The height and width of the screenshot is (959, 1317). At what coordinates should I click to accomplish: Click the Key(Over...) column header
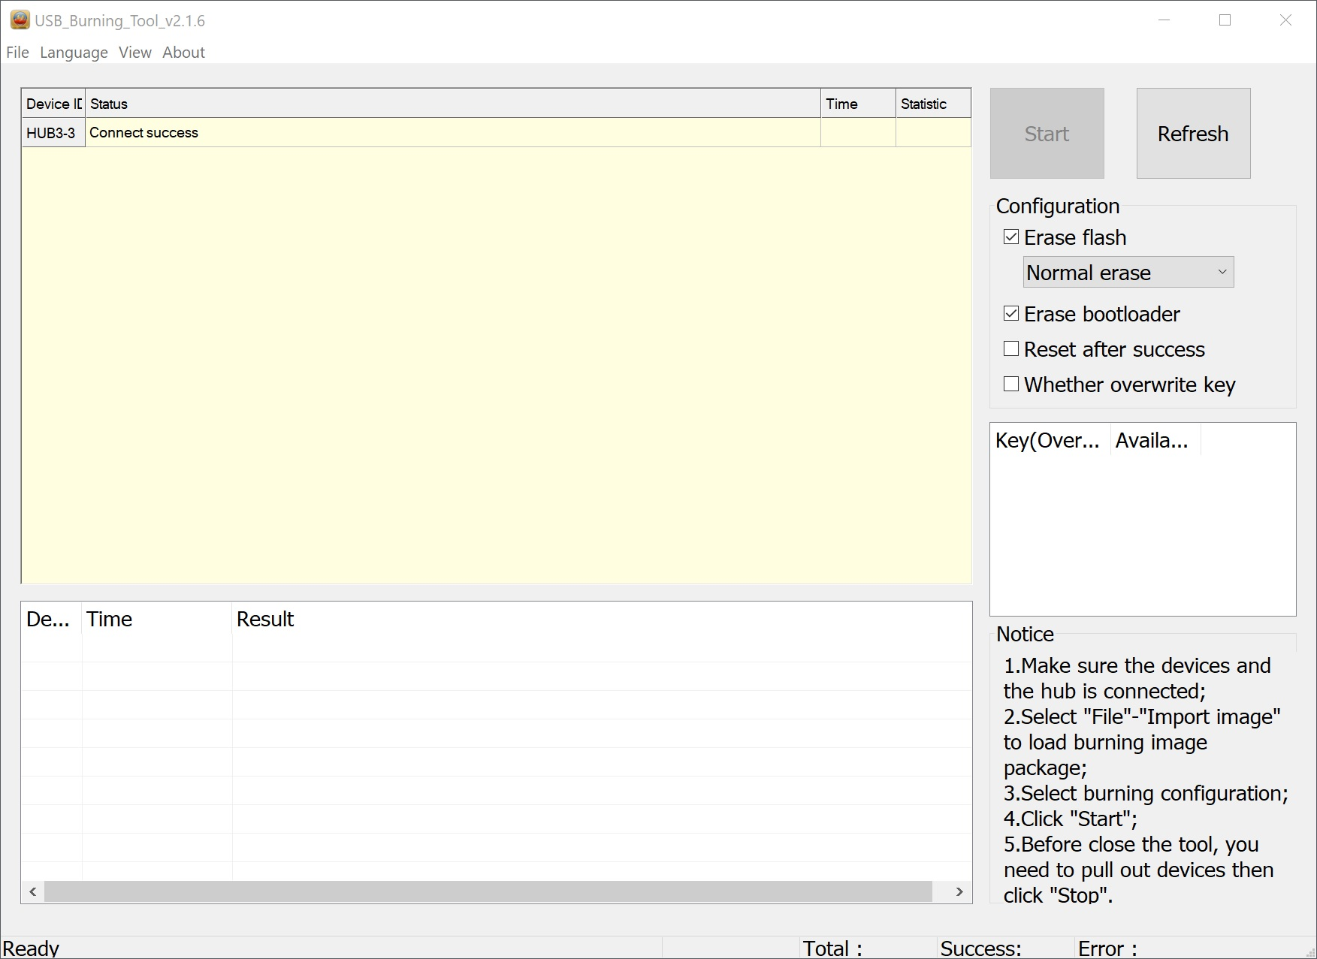[1047, 441]
